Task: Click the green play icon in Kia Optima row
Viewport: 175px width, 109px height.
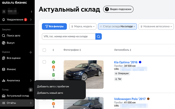Action: pyautogui.click(x=53, y=62)
